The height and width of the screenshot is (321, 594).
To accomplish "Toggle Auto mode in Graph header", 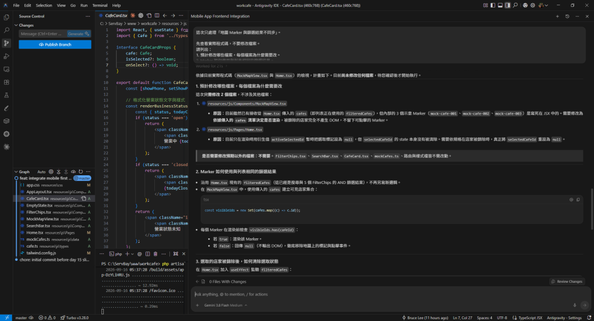I will 41,172.
